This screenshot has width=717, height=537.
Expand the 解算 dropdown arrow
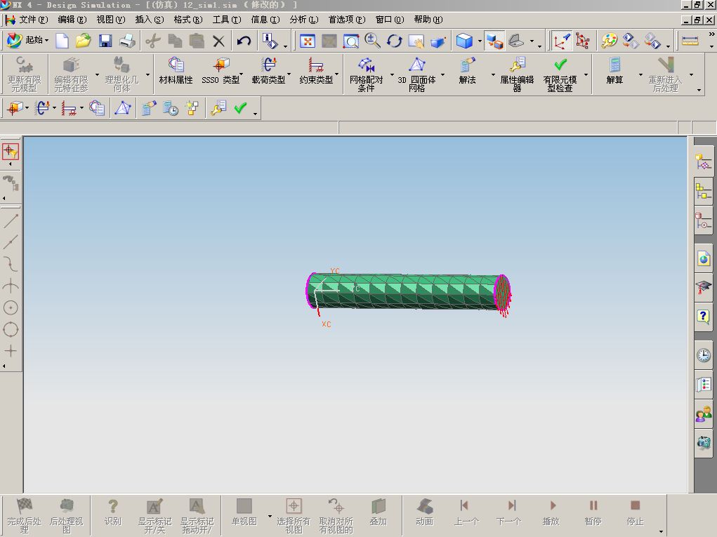click(x=640, y=74)
